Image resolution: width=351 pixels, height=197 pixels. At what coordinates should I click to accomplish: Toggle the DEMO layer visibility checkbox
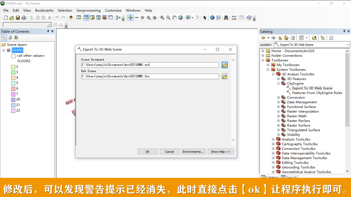click(x=9, y=50)
